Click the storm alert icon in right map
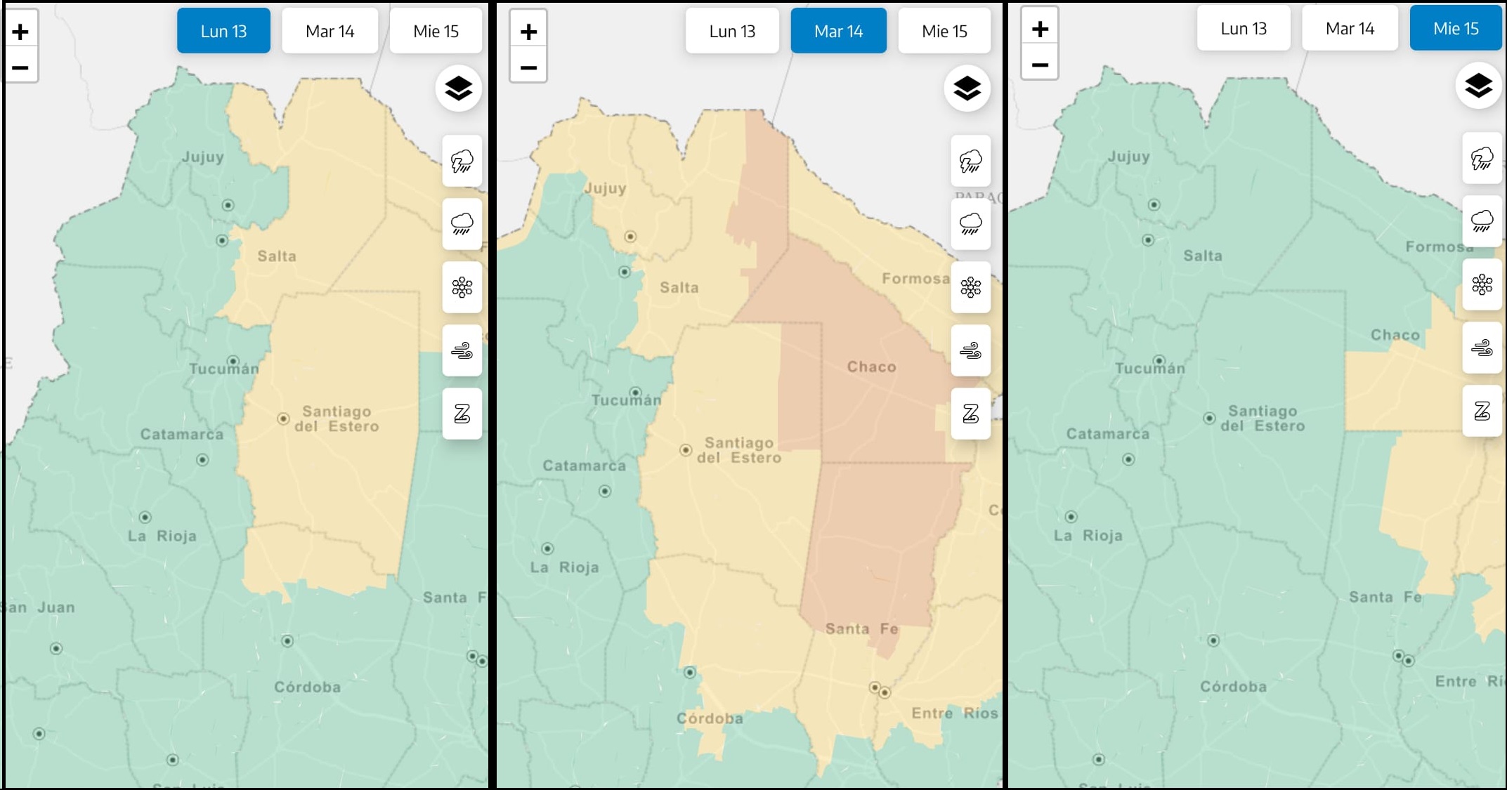The image size is (1507, 790). 1482,159
